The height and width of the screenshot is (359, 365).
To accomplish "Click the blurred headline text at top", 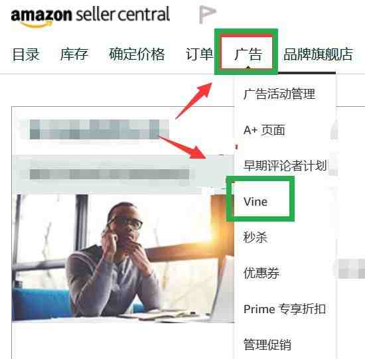I will click(x=94, y=129).
